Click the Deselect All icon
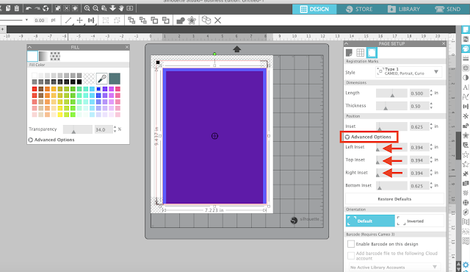The image size is (470, 272). 67,8
